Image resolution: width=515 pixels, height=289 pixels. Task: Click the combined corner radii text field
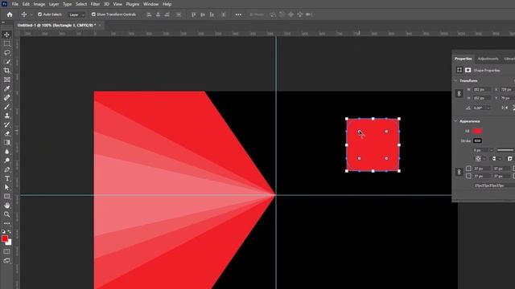point(494,185)
